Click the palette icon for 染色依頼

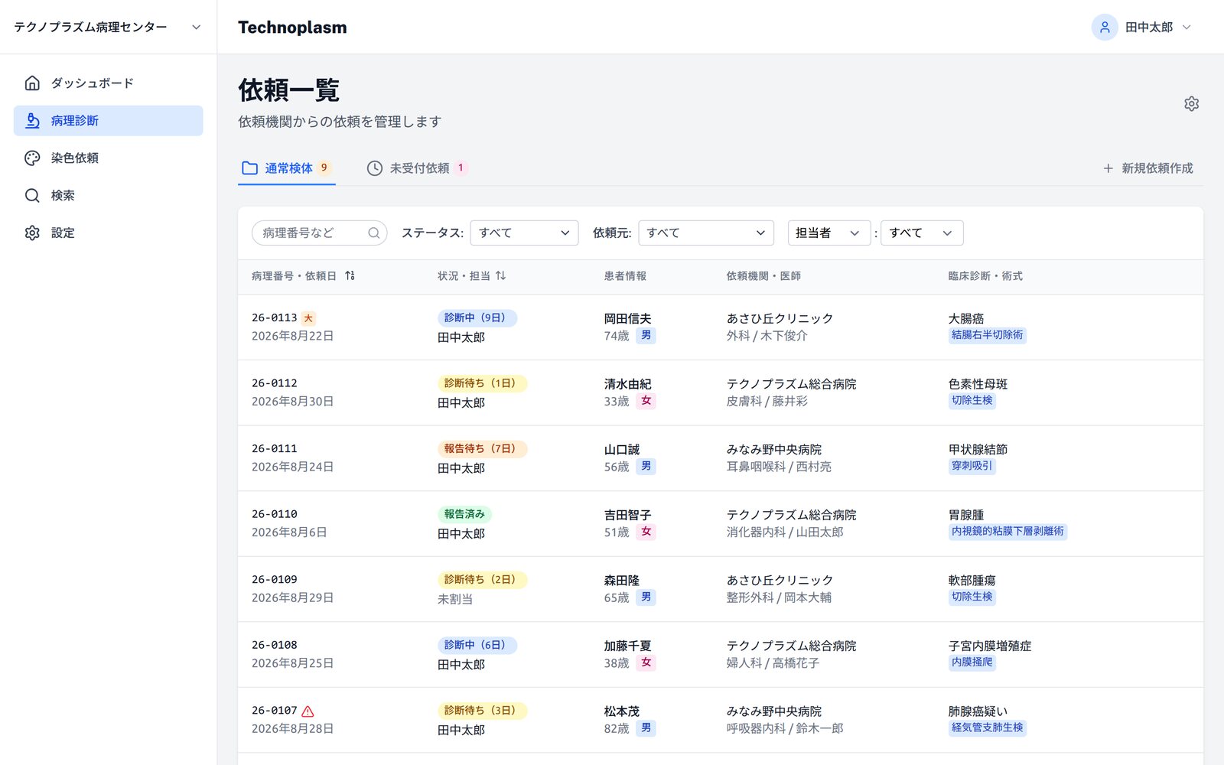pyautogui.click(x=32, y=158)
